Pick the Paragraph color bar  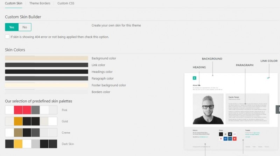click(x=46, y=78)
